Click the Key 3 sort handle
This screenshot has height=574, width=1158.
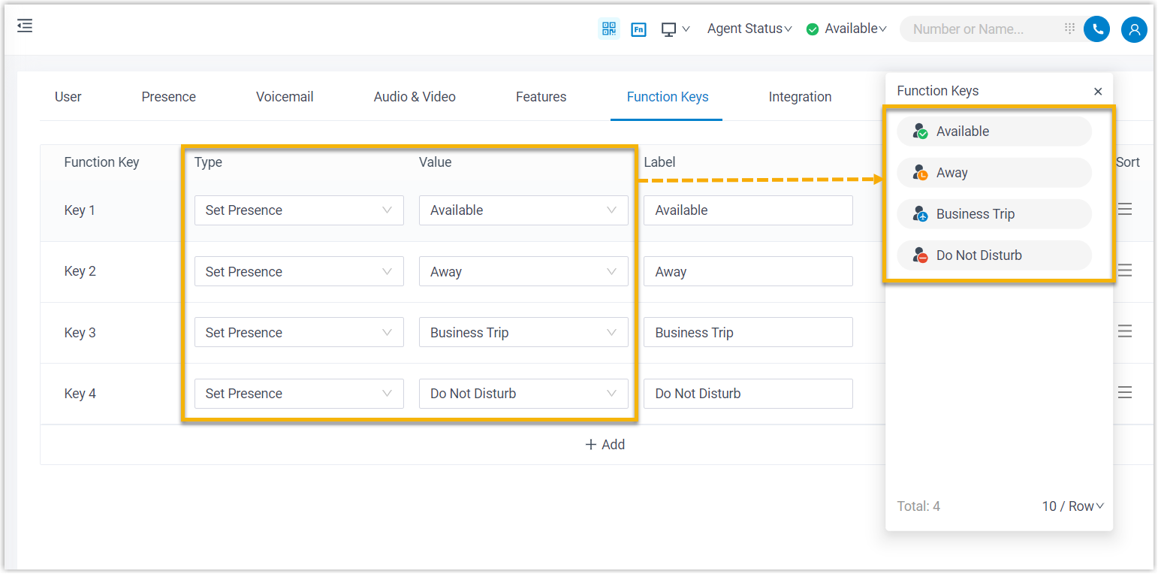(1124, 331)
